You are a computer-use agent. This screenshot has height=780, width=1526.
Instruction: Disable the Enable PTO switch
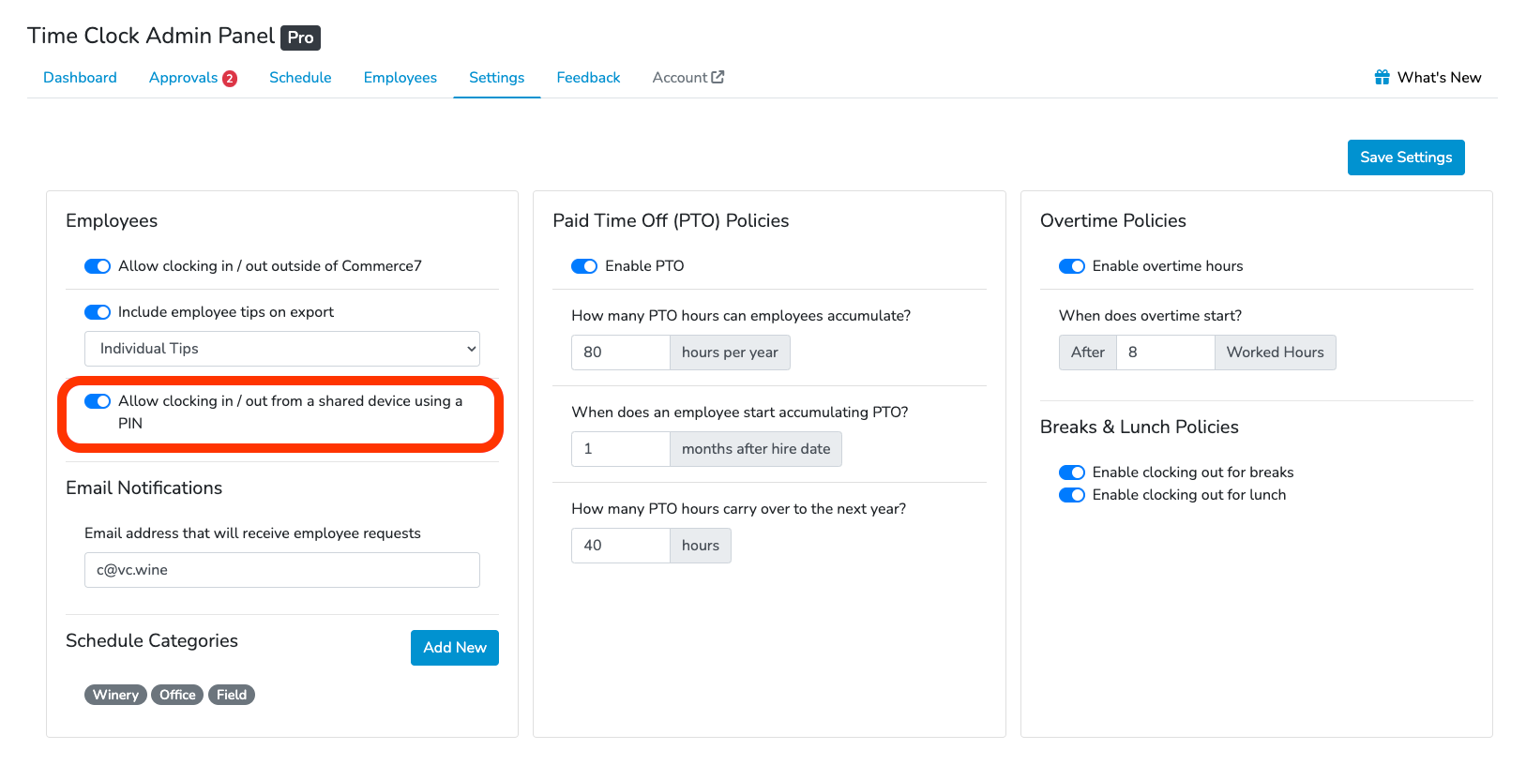coord(584,266)
